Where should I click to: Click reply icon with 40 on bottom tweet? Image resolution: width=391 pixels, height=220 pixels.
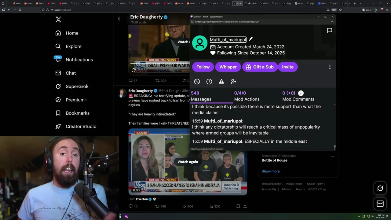(x=130, y=206)
